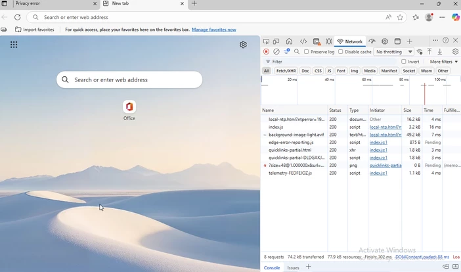The width and height of the screenshot is (461, 272).
Task: Toggle the Media request filter
Action: 369,71
